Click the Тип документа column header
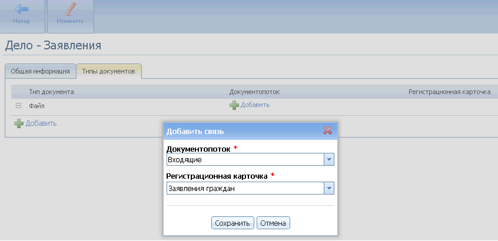This screenshot has height=241, width=498. (x=51, y=92)
